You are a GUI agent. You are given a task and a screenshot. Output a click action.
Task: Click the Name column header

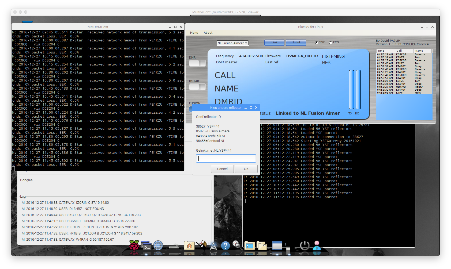click(423, 51)
